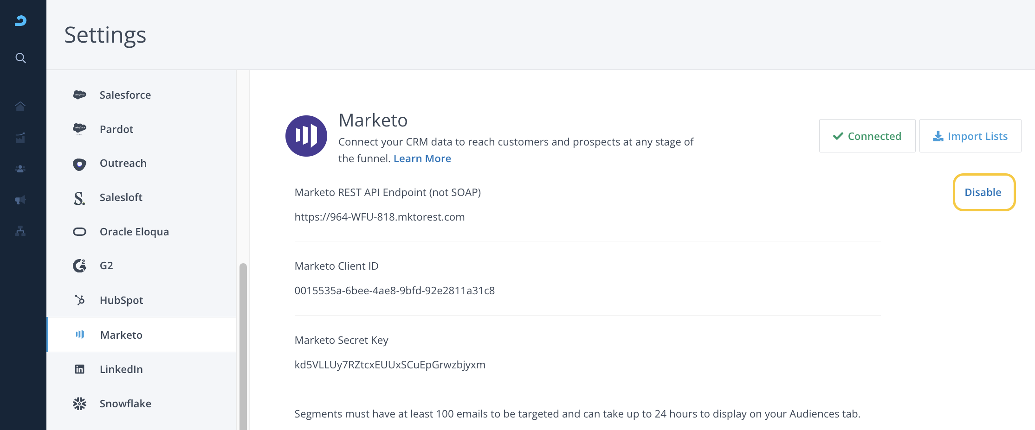Click the Marketo heading title
This screenshot has width=1035, height=430.
coord(373,120)
